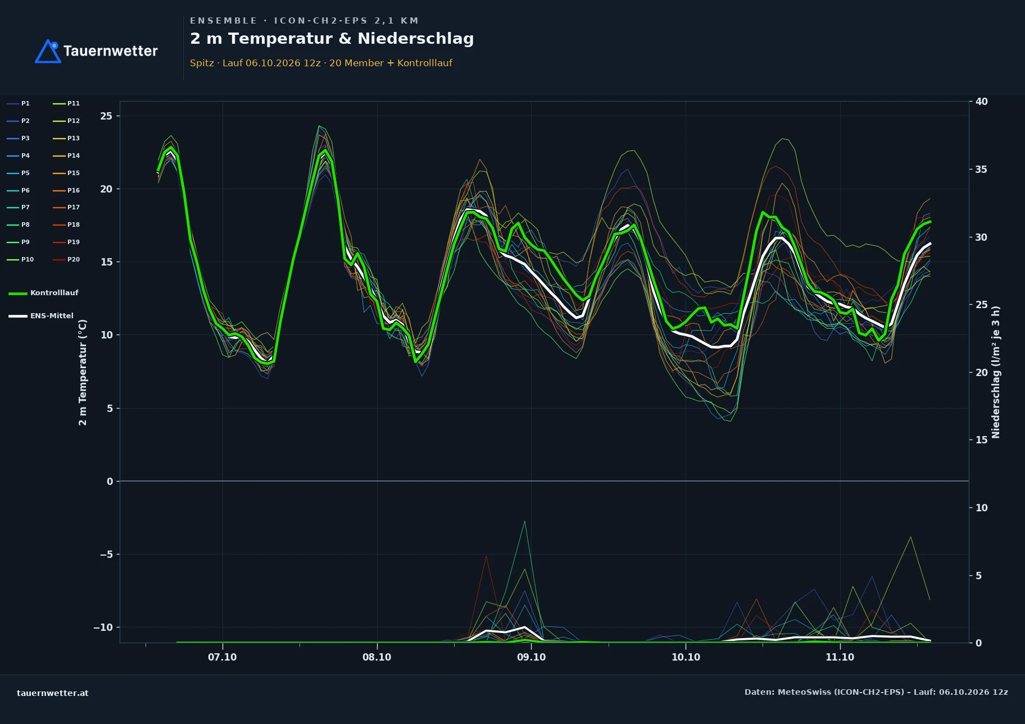Click the 35 precipitation axis tick label
The height and width of the screenshot is (724, 1025).
pos(981,169)
